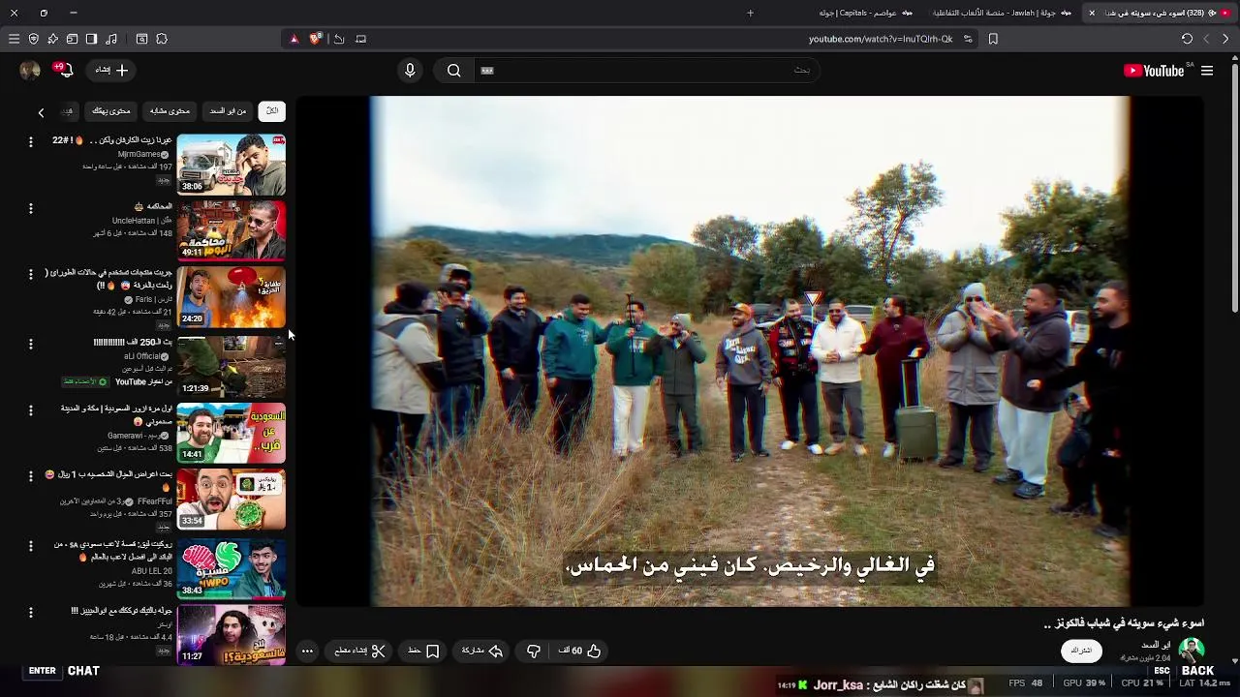Switch to the Capitals عواصم tab
This screenshot has width=1240, height=697.
click(x=865, y=13)
